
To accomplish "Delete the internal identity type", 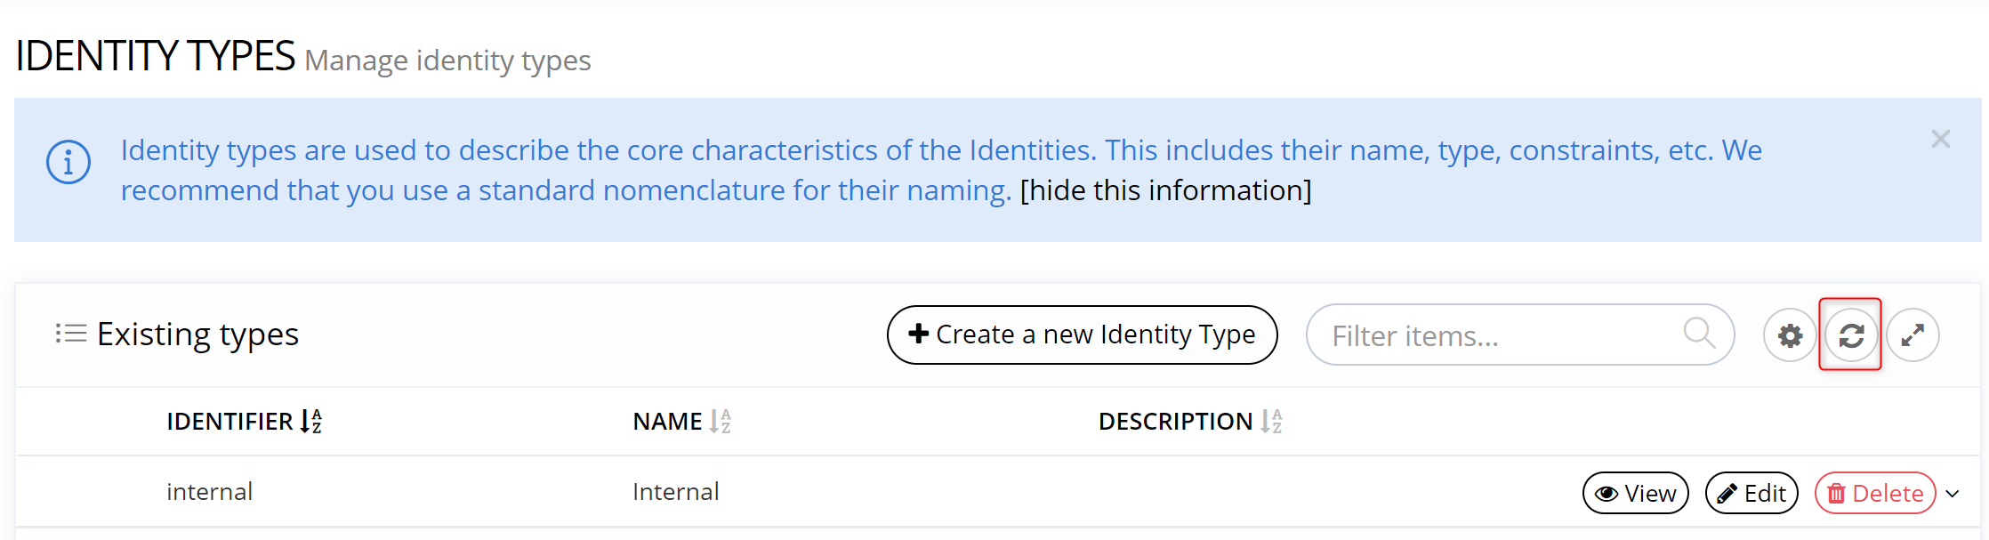I will tap(1875, 493).
